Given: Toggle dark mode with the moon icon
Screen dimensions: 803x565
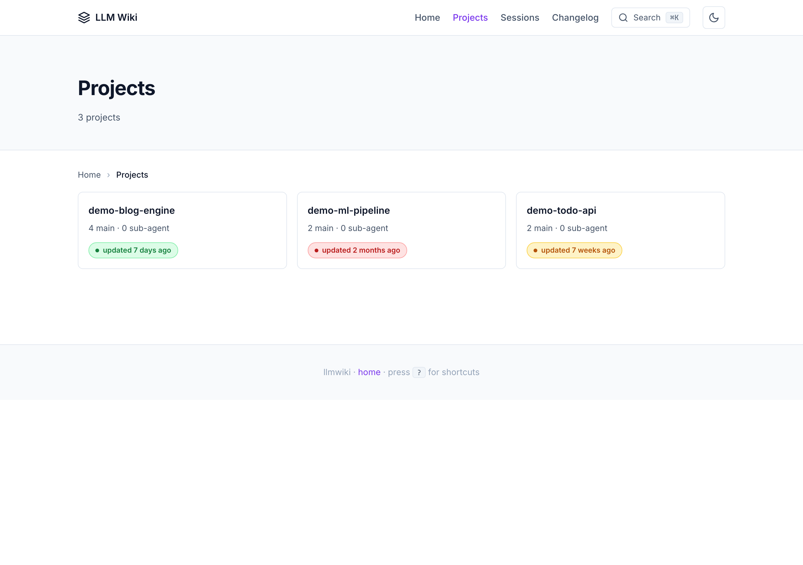Looking at the screenshot, I should pyautogui.click(x=714, y=18).
